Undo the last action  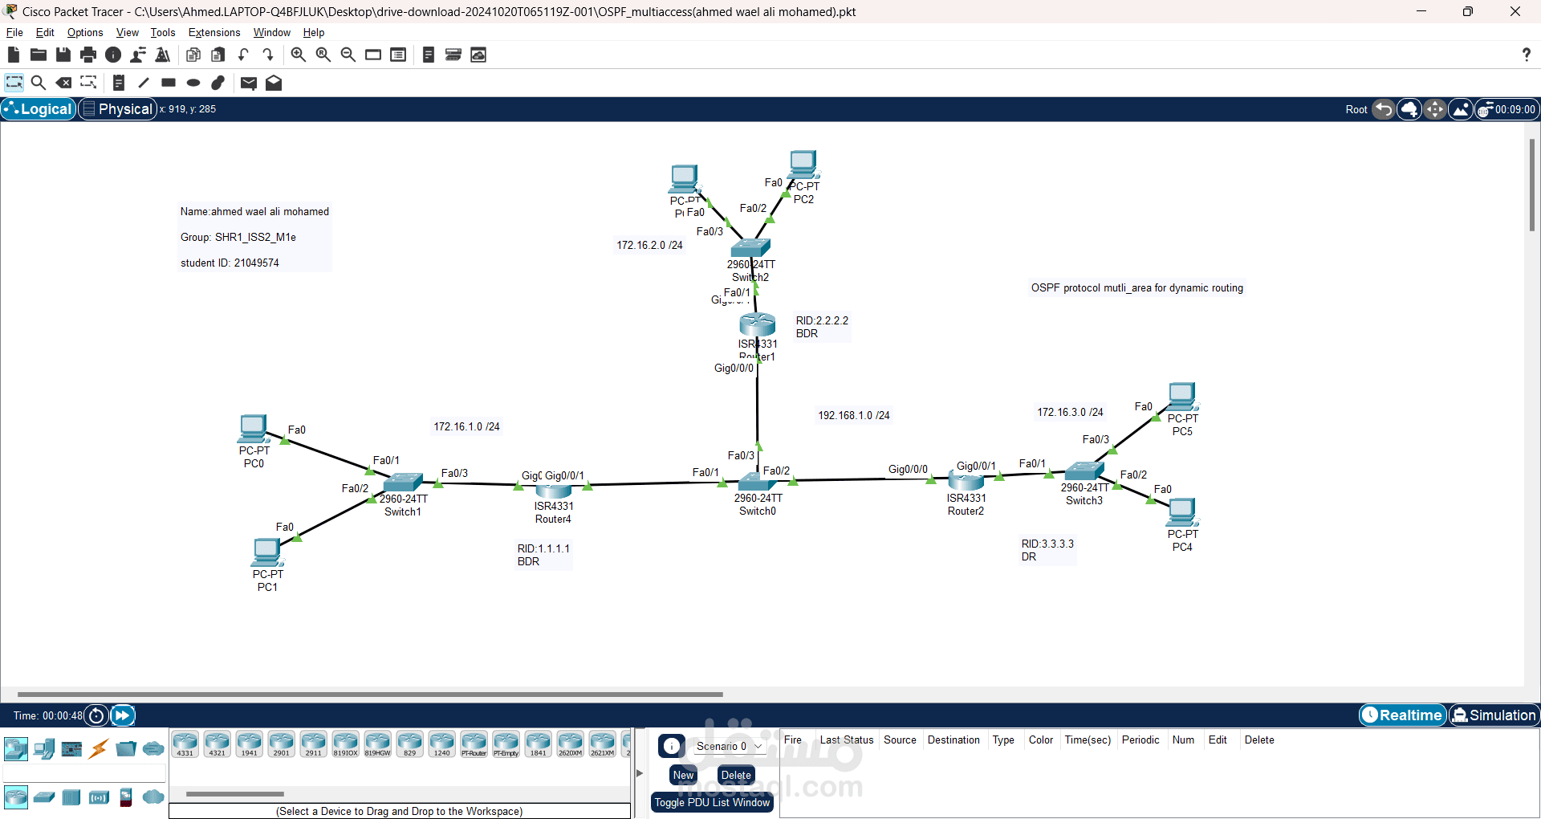pos(243,55)
